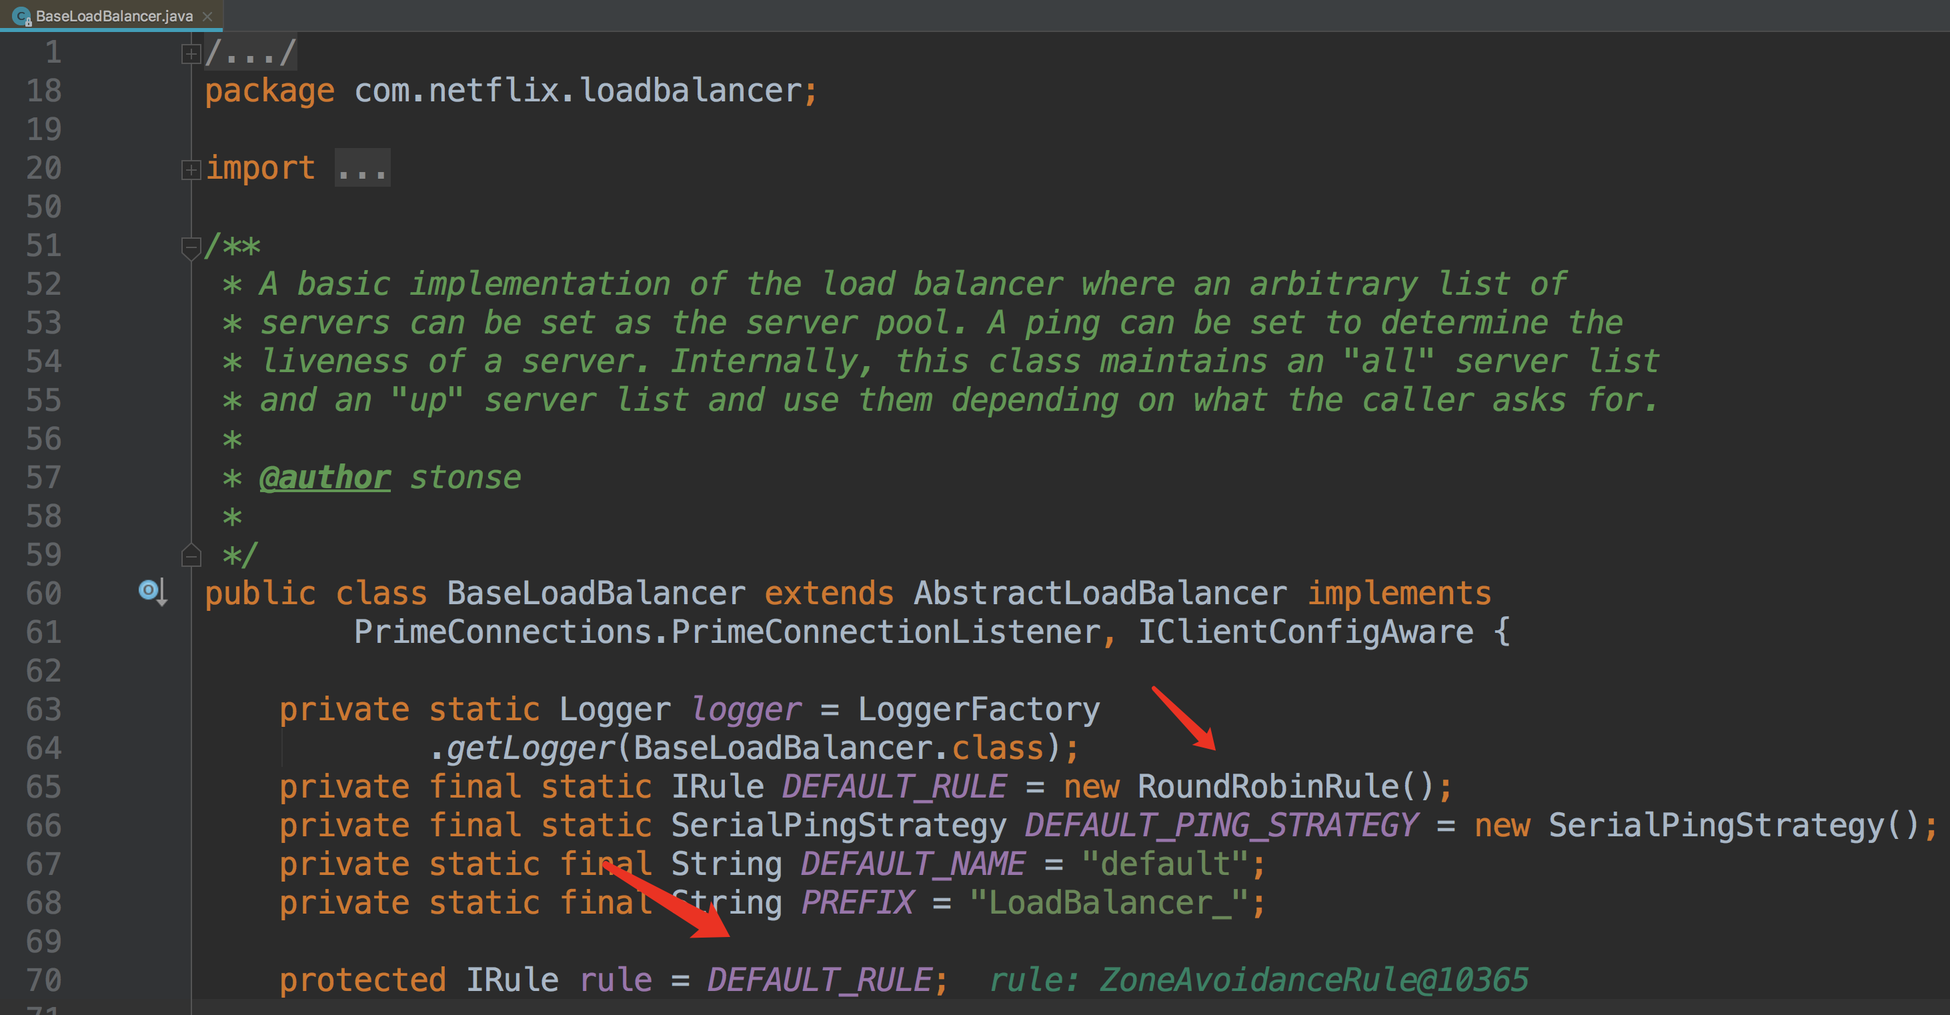Expand the folded header comment at line 1

(x=190, y=54)
